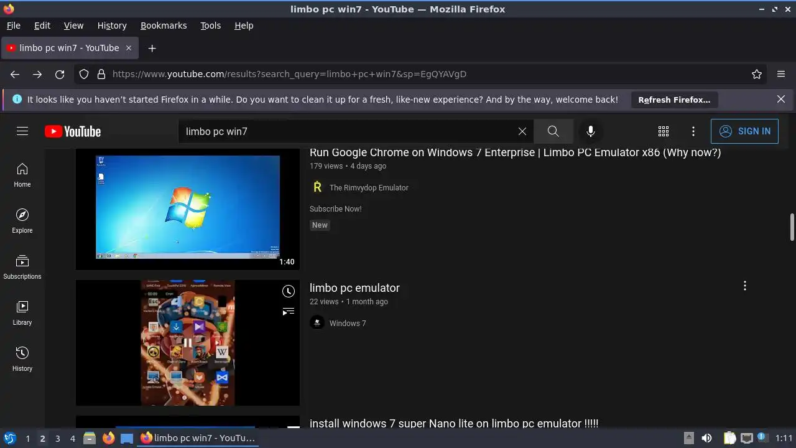This screenshot has width=796, height=448.
Task: Show site tracking protection shield info
Action: click(85, 74)
